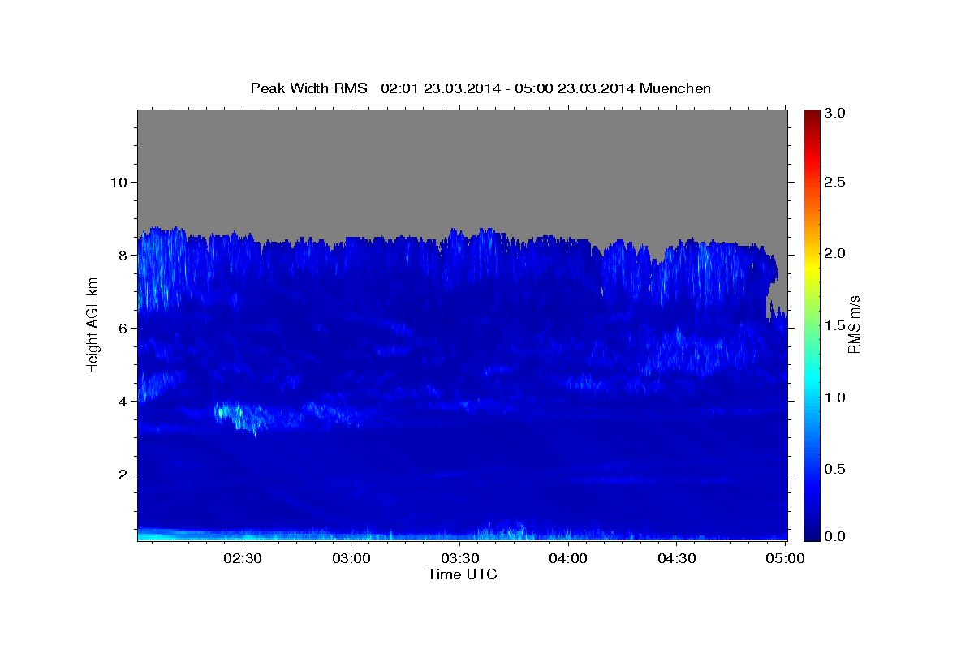
Task: Click the plot title 'Peak Width RMS'
Action: coord(308,88)
